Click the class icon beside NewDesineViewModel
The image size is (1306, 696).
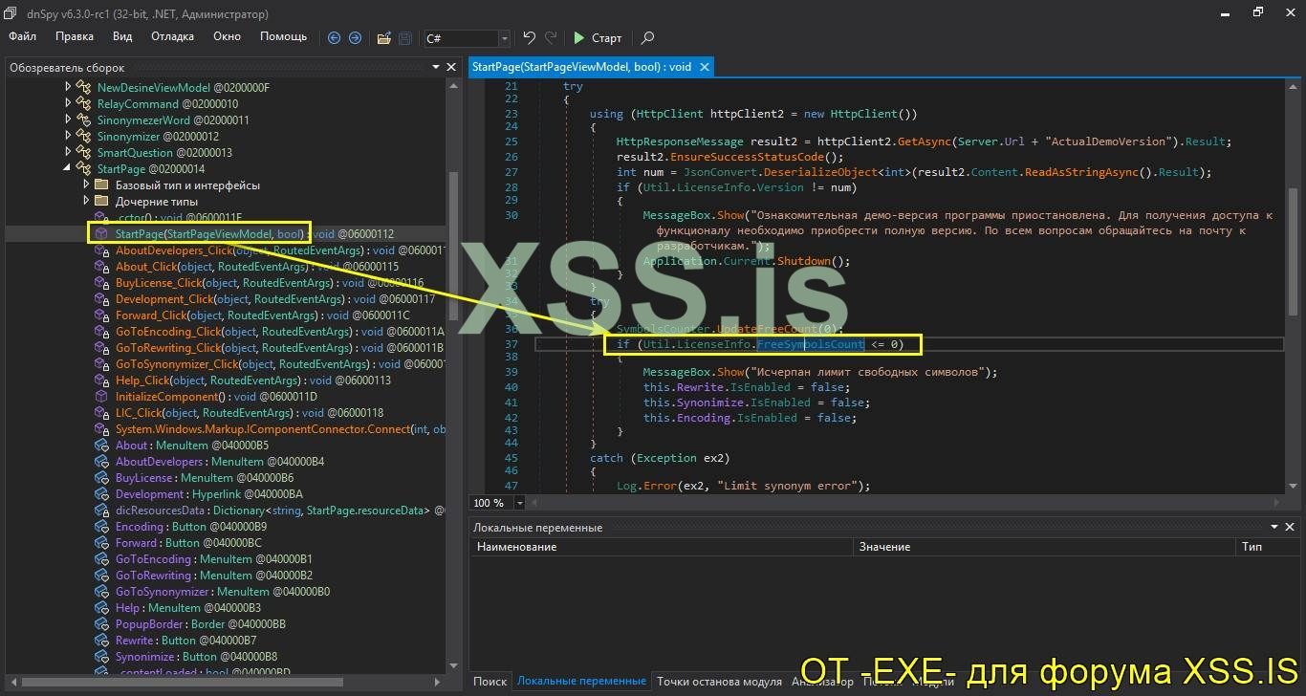pos(83,87)
